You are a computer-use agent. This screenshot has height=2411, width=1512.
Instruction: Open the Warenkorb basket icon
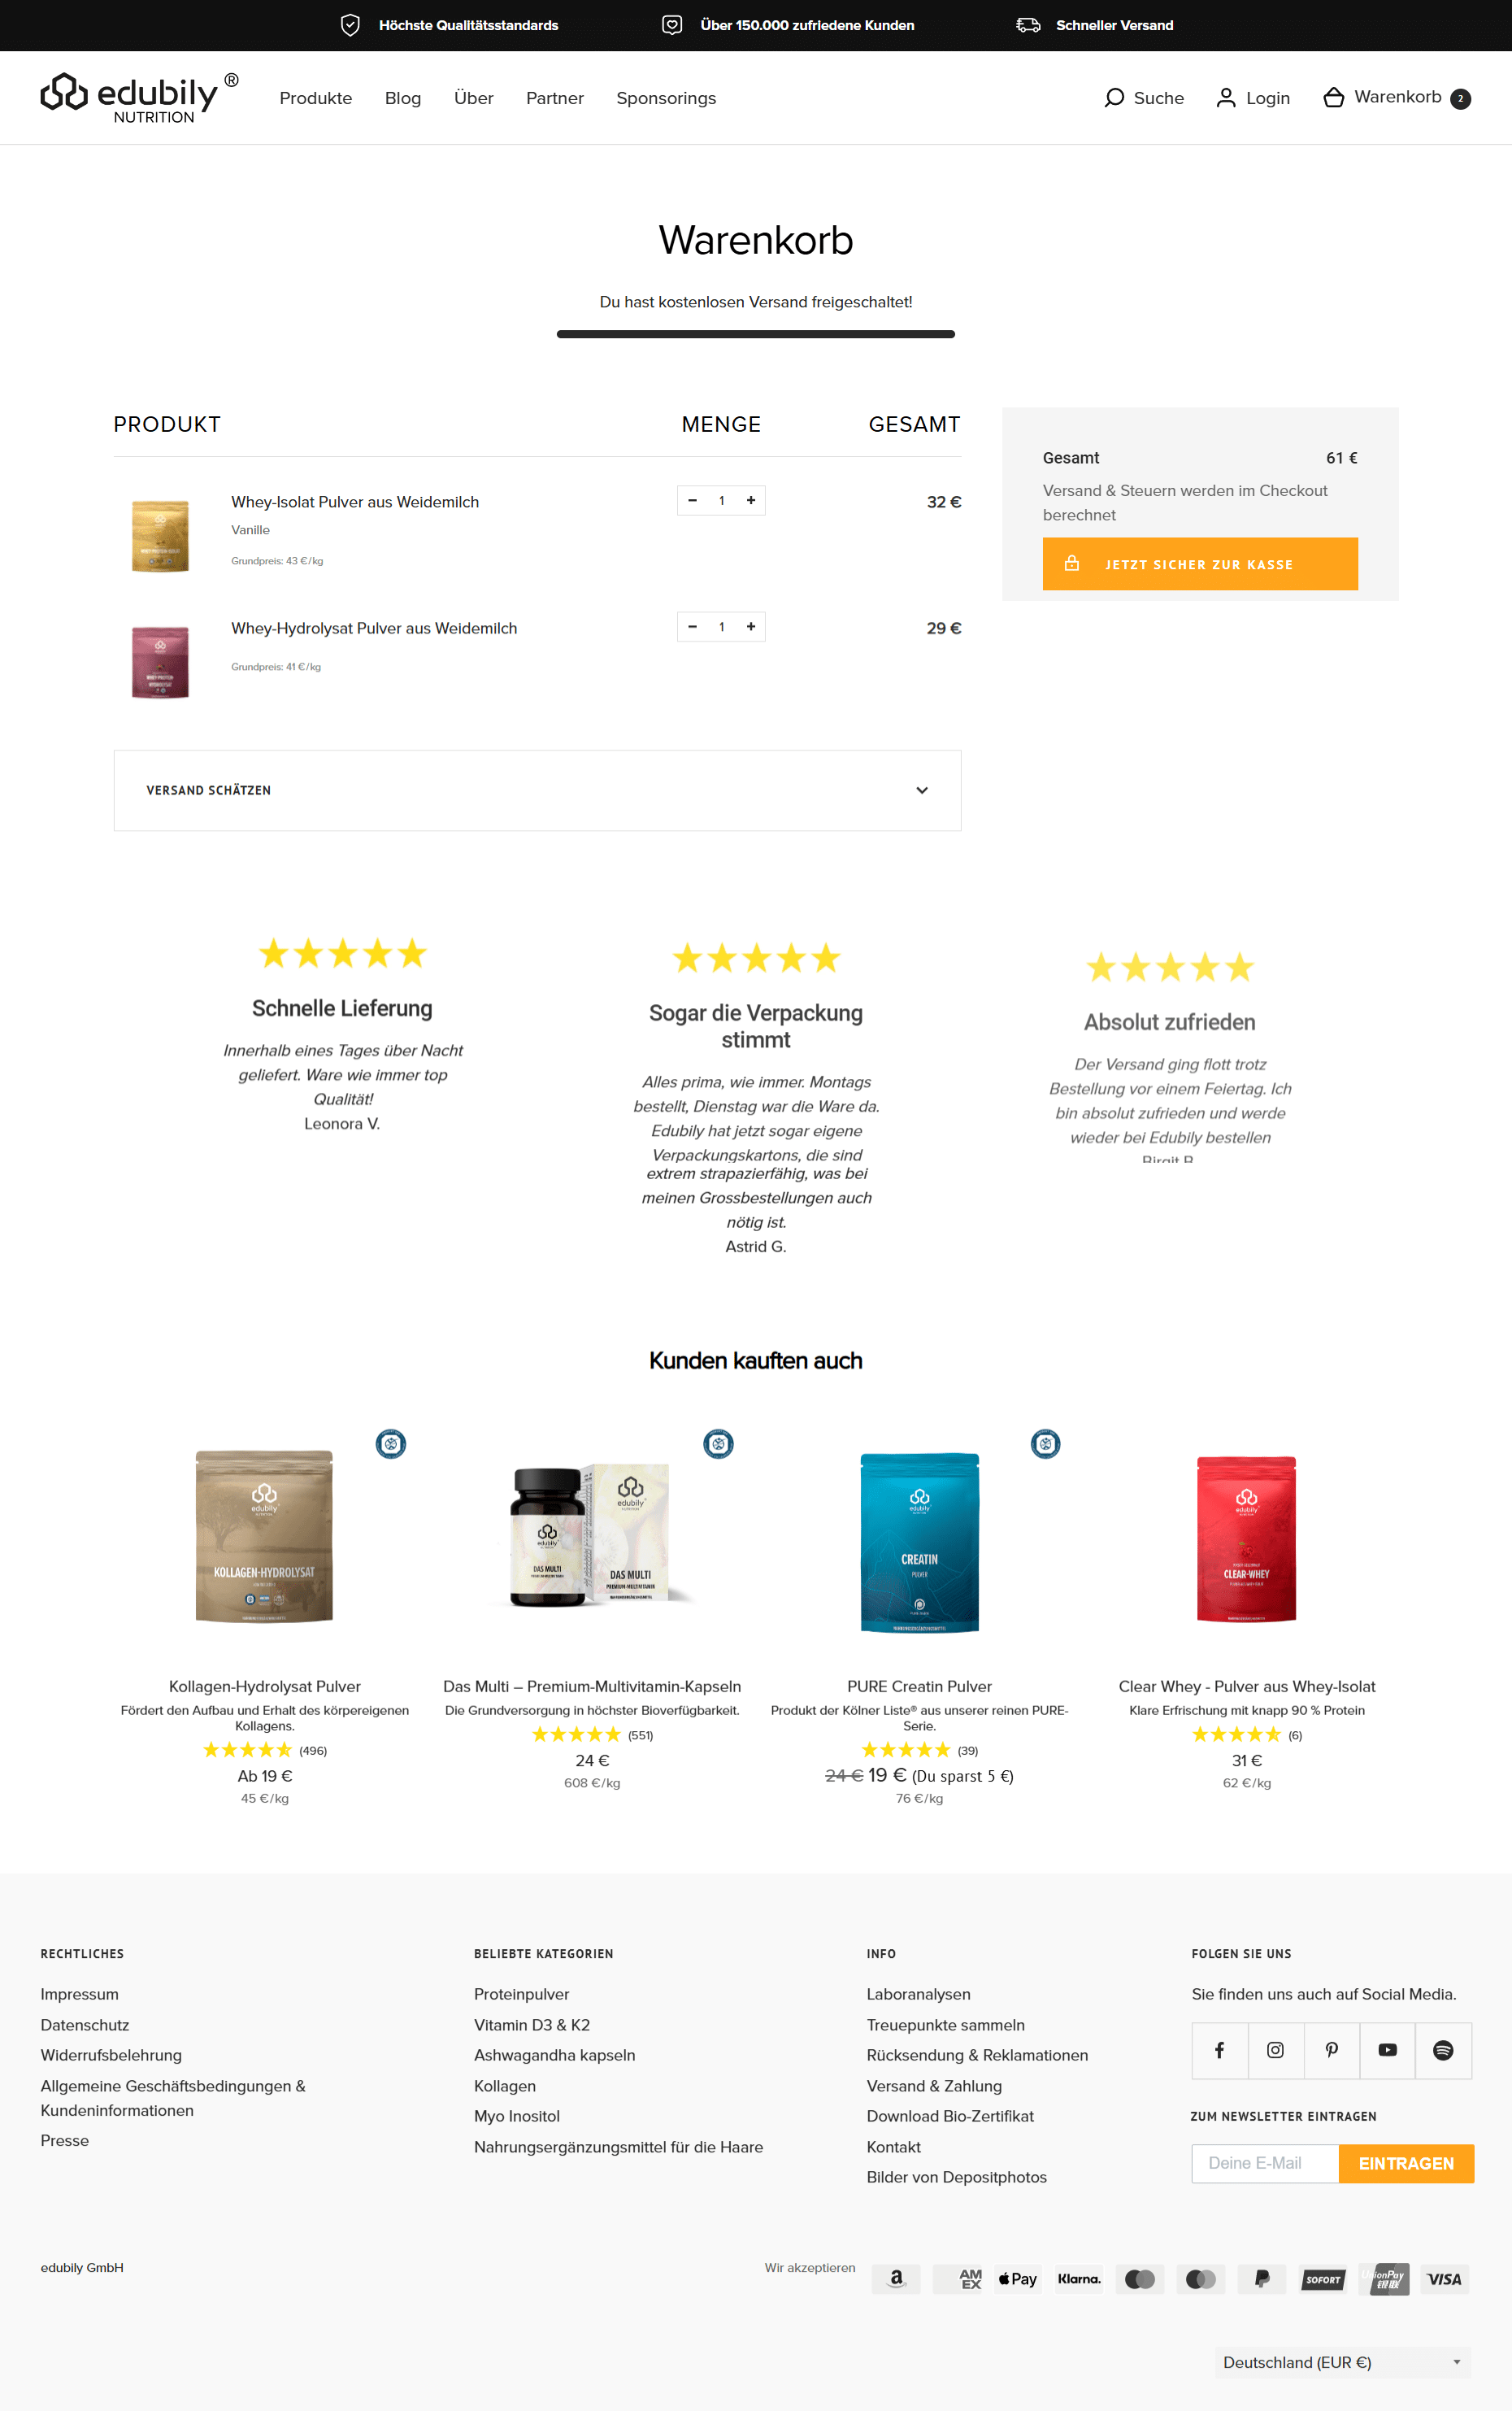1333,98
